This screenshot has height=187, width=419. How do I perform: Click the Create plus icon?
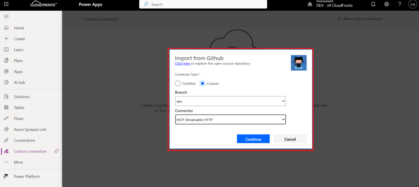[7, 39]
